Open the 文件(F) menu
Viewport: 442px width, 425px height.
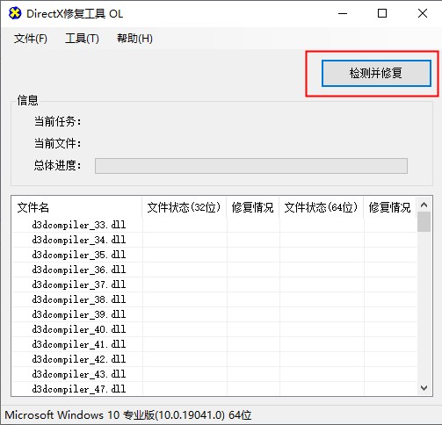click(31, 39)
